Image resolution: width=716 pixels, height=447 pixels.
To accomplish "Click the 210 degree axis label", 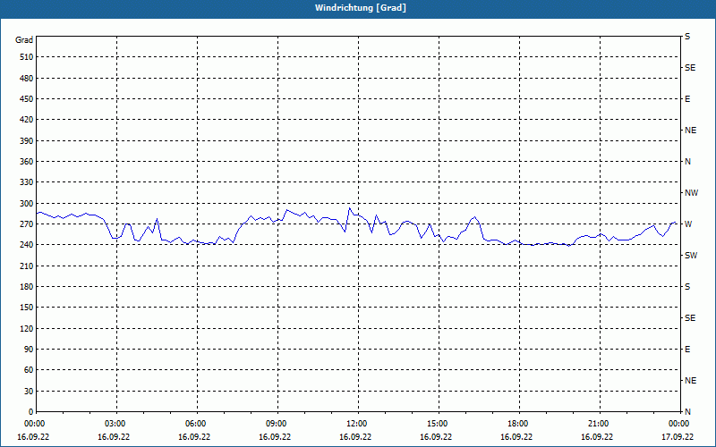I will (x=27, y=266).
